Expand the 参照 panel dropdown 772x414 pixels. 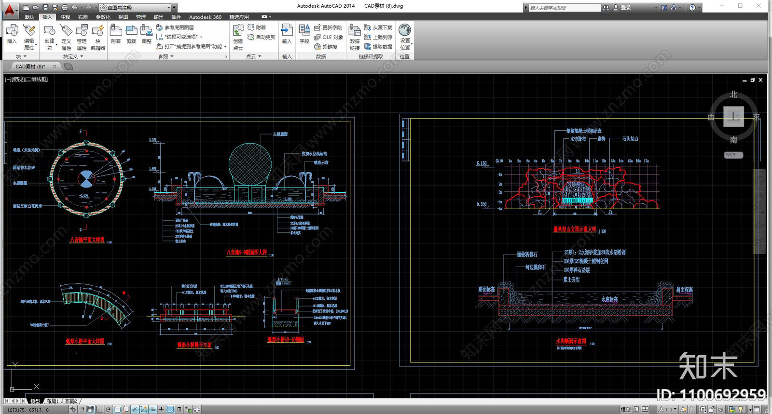(x=165, y=56)
